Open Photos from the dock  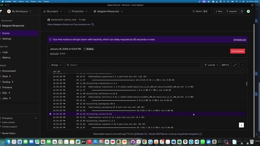pyautogui.click(x=43, y=142)
